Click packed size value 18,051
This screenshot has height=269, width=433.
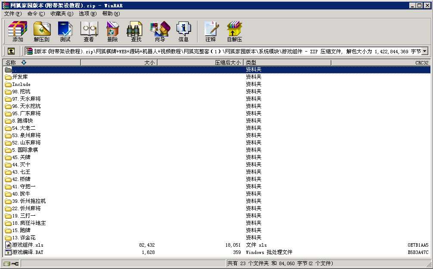(233, 245)
